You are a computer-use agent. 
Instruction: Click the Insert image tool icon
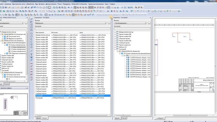[32, 57]
